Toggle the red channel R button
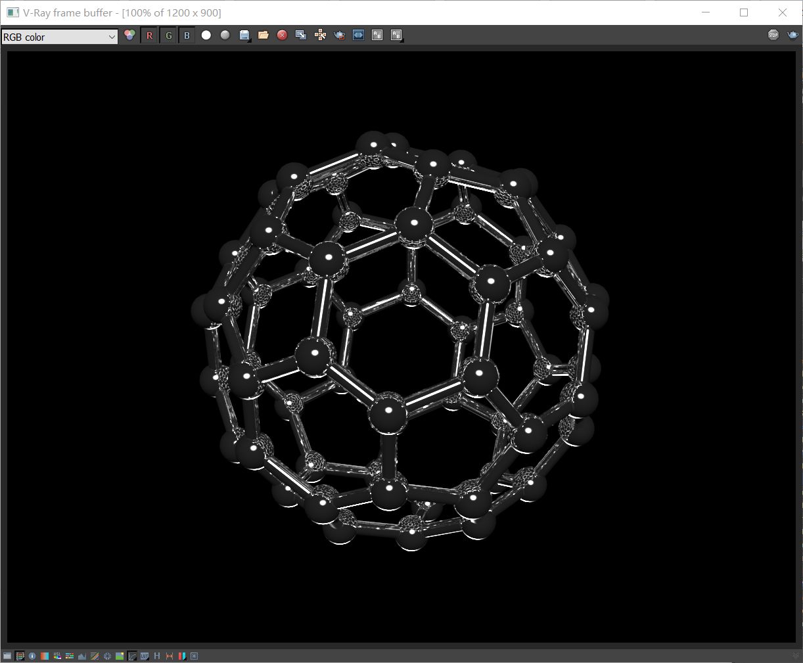The height and width of the screenshot is (663, 803). 149,35
